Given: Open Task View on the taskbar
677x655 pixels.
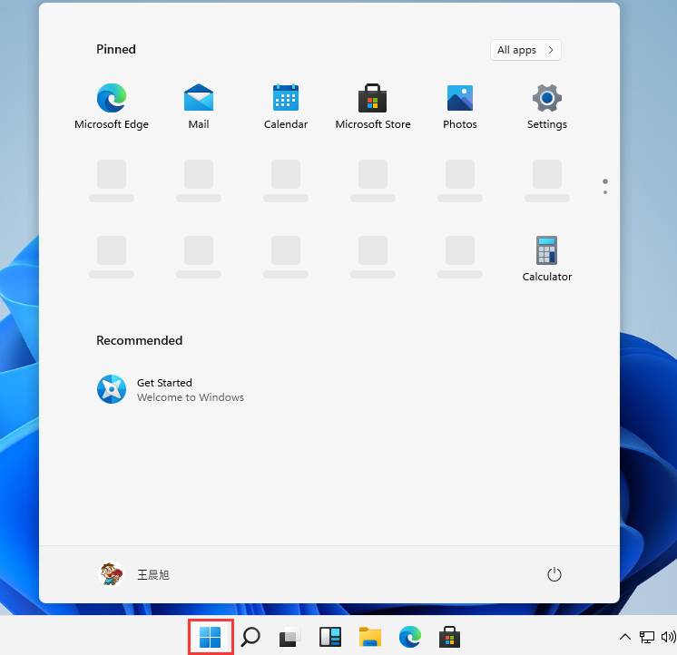Looking at the screenshot, I should pyautogui.click(x=289, y=637).
